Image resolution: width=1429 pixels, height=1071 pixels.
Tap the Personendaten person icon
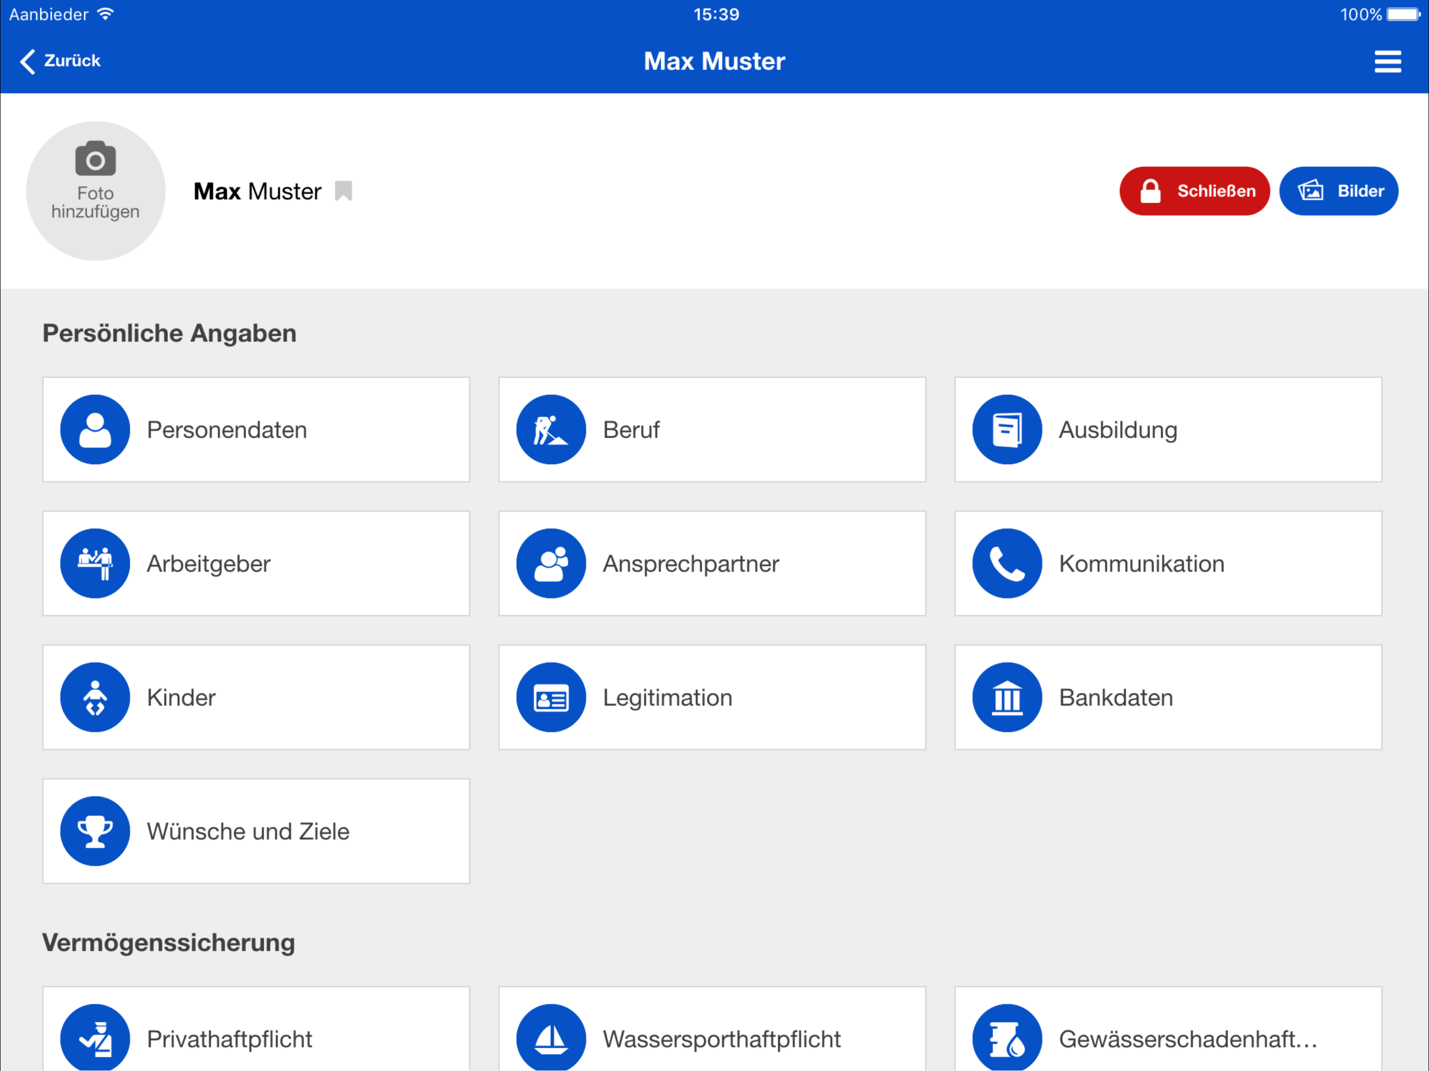[x=95, y=429]
